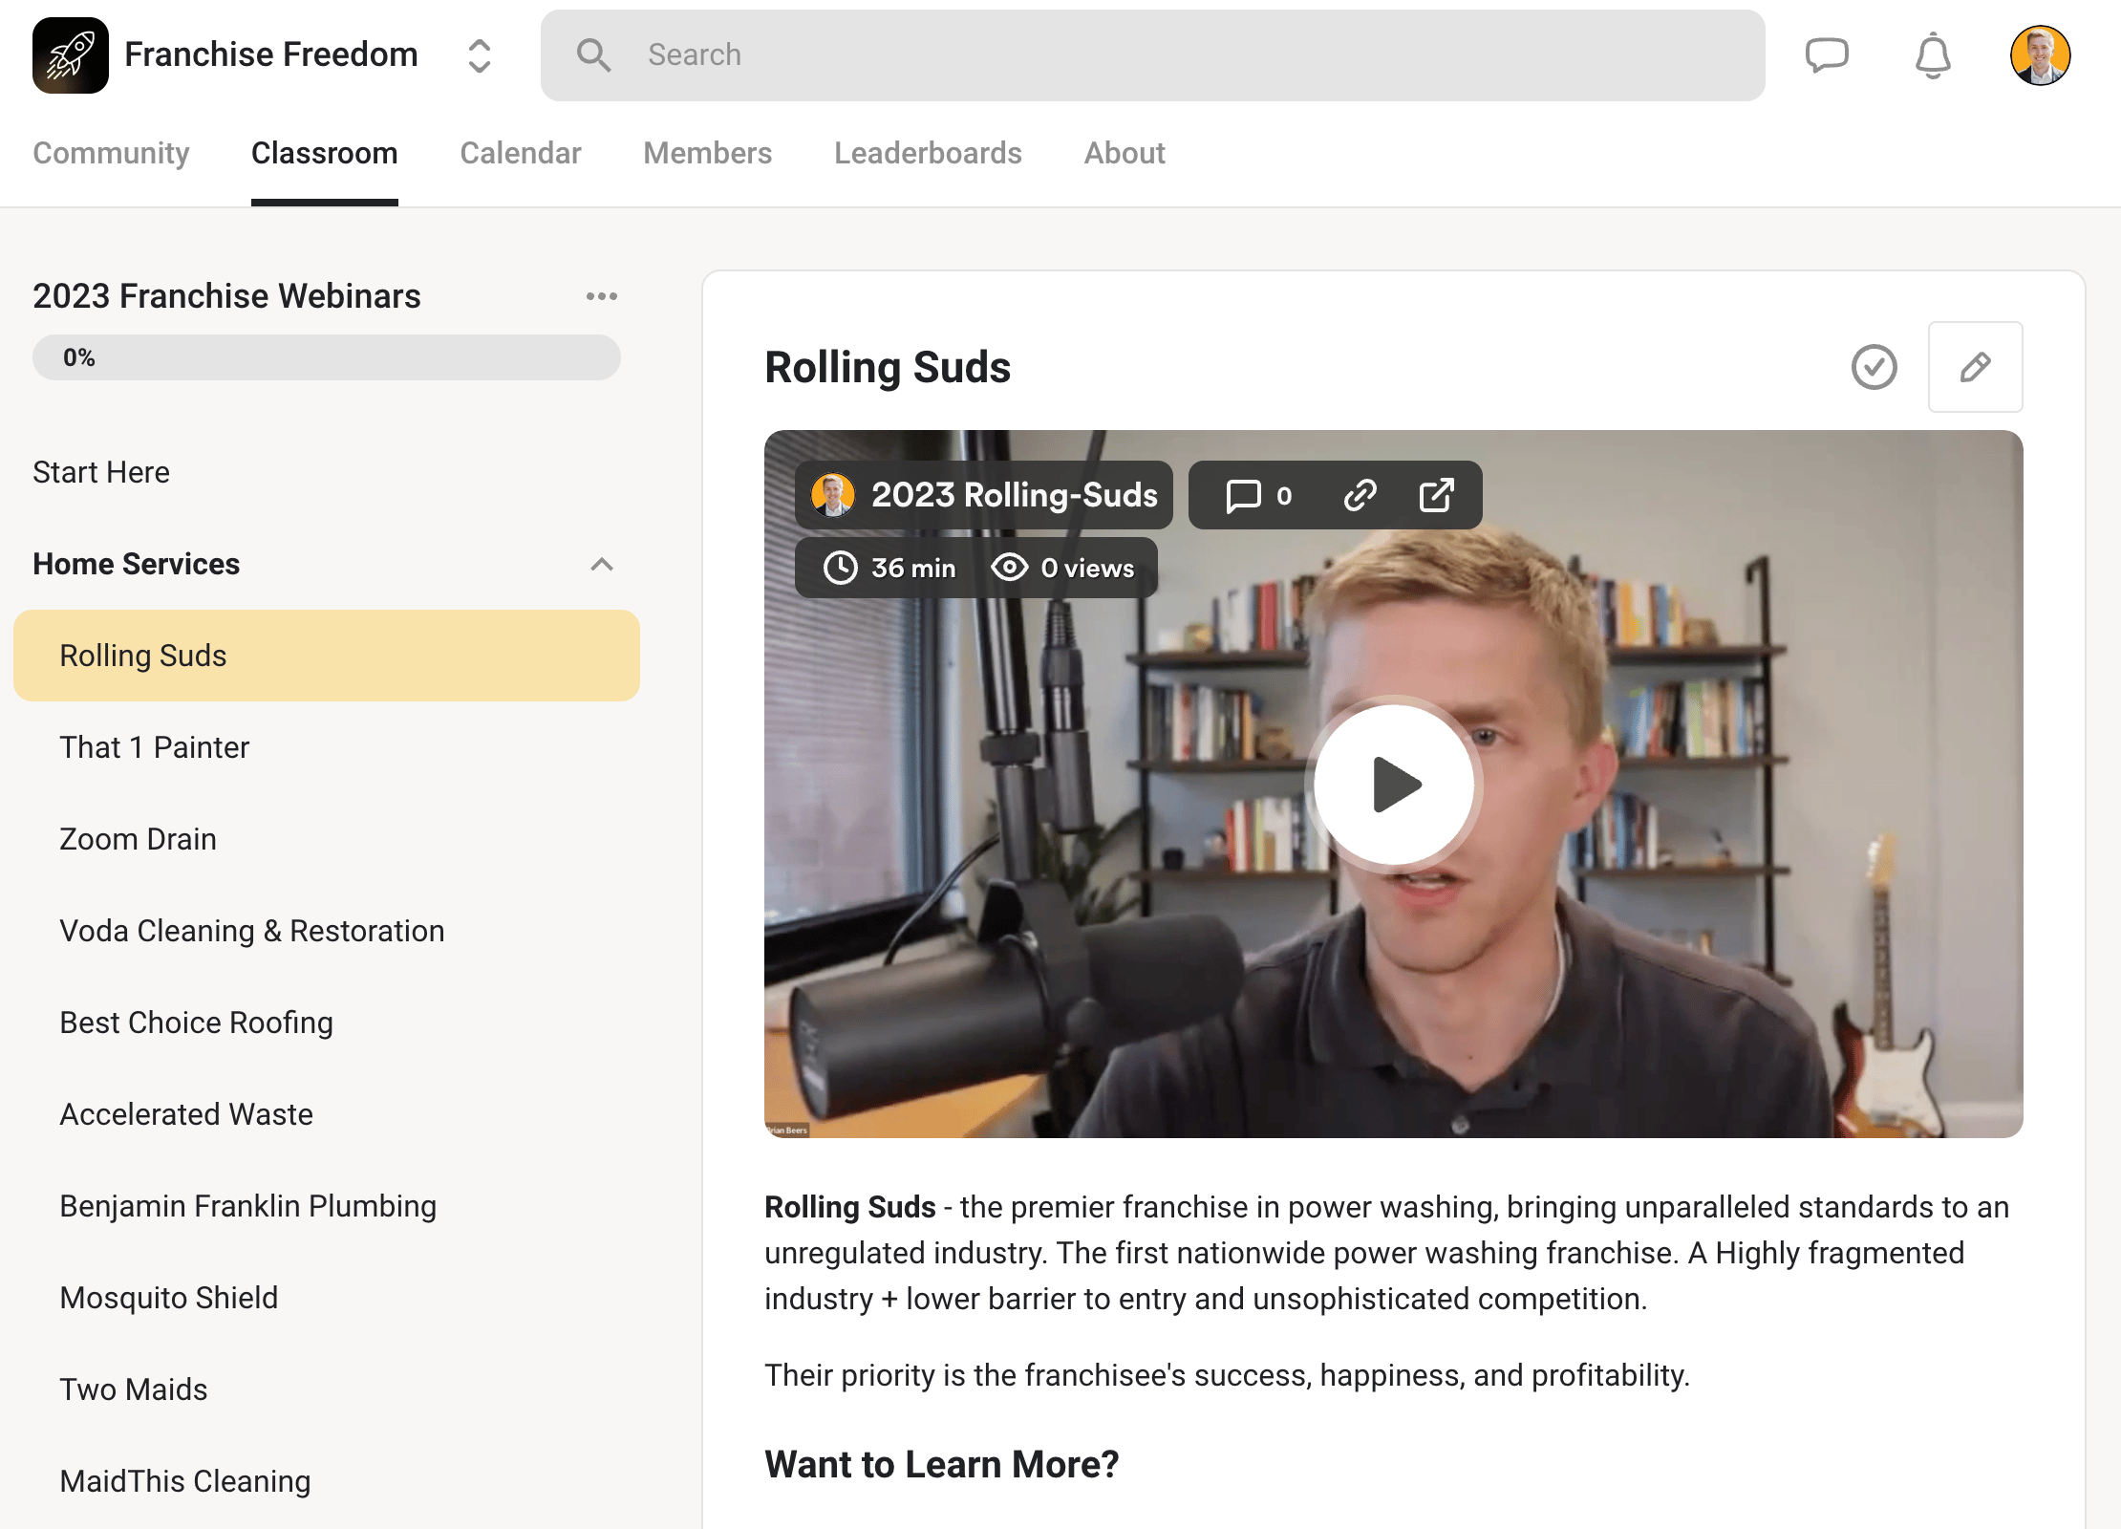The image size is (2121, 1529).
Task: Open the Members tab
Action: tap(707, 153)
